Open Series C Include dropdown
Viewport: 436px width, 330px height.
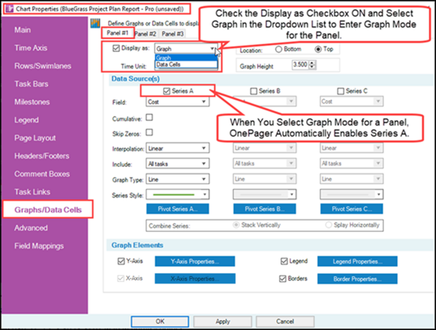351,163
